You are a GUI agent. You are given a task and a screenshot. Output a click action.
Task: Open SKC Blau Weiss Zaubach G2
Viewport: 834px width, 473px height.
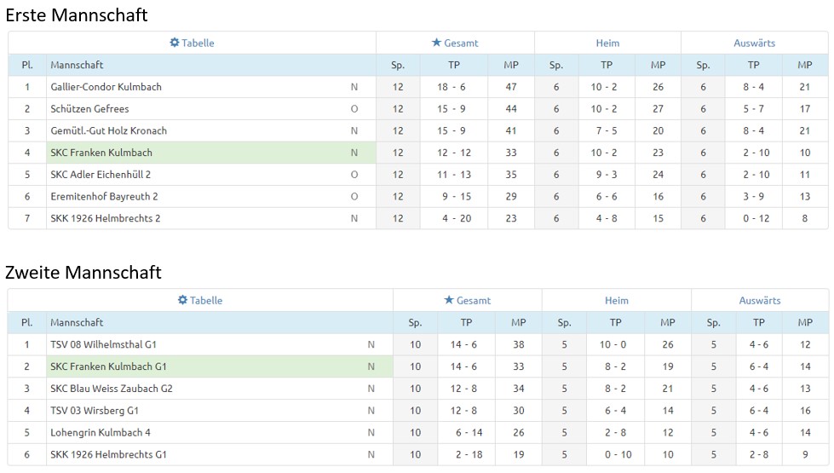tap(111, 389)
